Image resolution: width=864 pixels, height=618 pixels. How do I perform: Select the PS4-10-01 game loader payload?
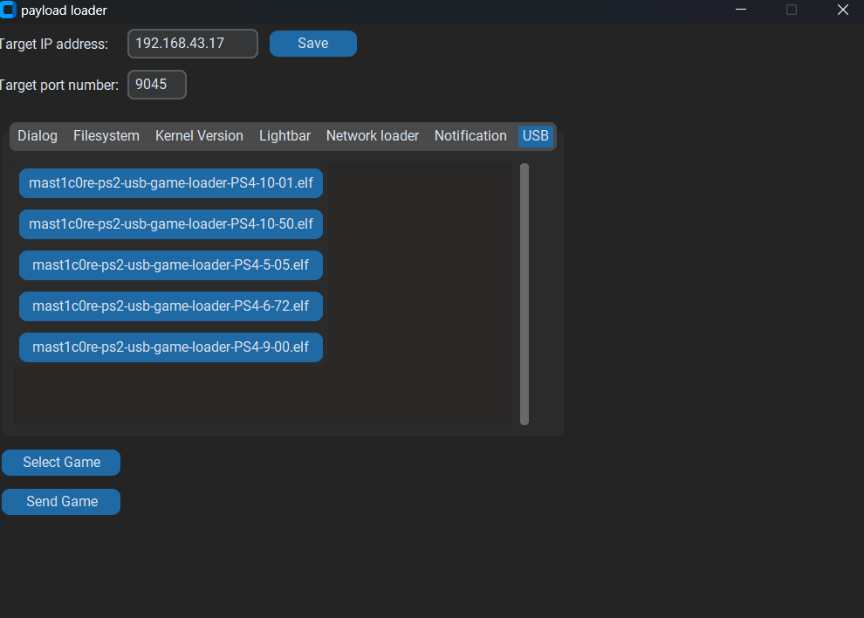coord(170,183)
